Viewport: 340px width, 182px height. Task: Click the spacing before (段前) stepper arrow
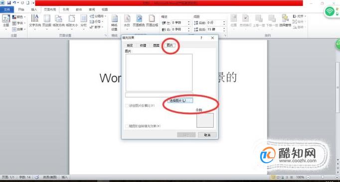(224, 23)
